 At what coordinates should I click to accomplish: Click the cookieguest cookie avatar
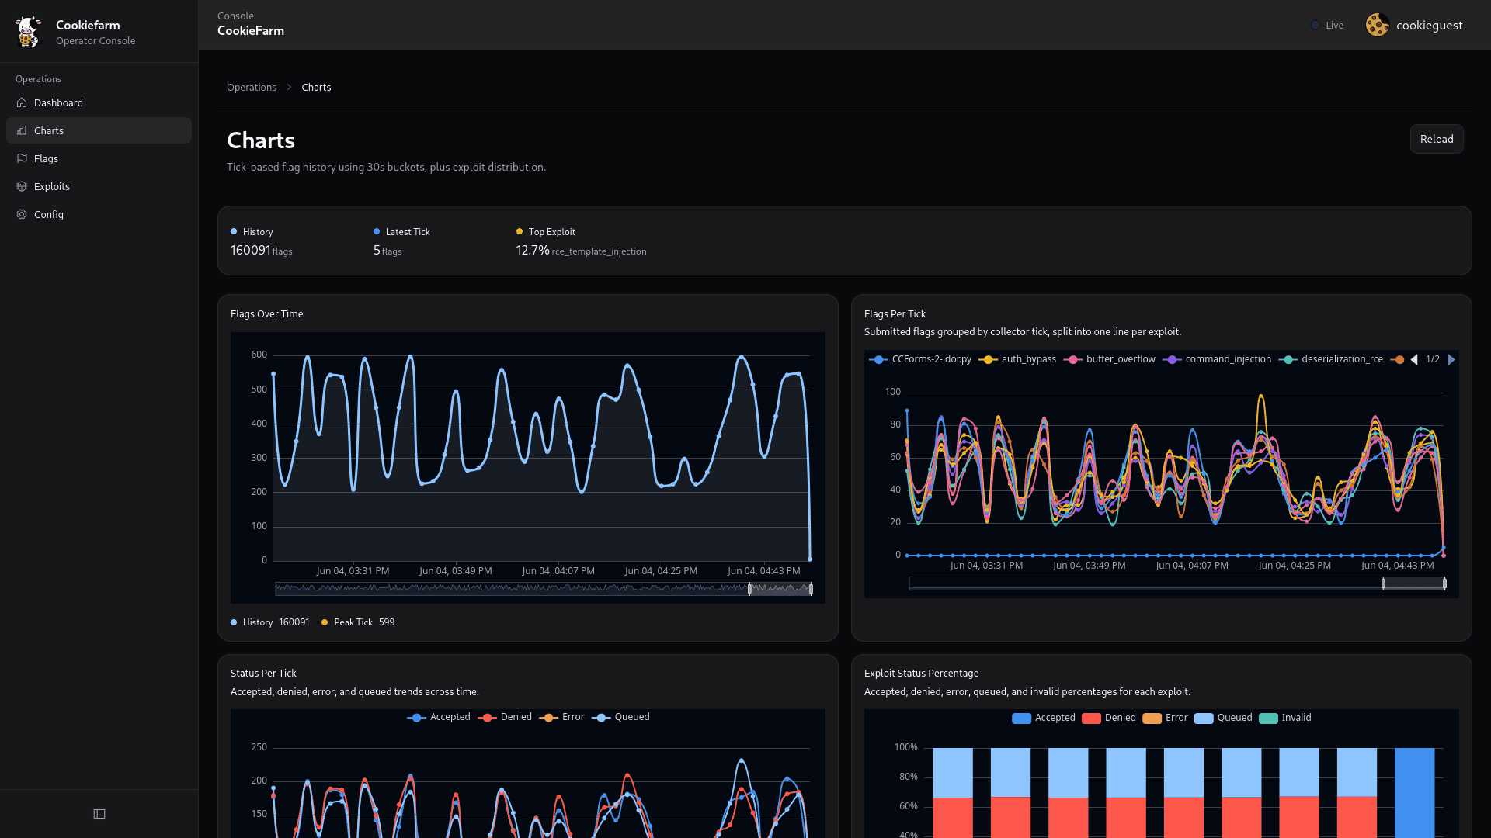[x=1378, y=25]
